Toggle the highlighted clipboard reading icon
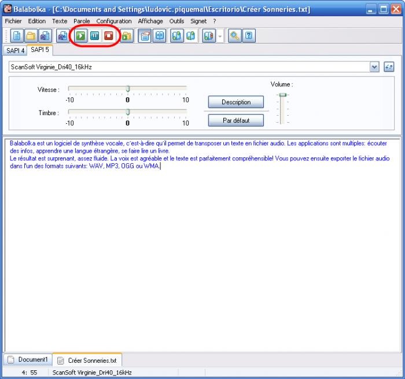This screenshot has height=379, width=405. [145, 36]
